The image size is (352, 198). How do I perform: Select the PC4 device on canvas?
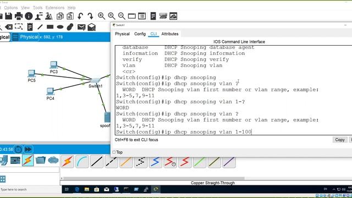pyautogui.click(x=50, y=92)
